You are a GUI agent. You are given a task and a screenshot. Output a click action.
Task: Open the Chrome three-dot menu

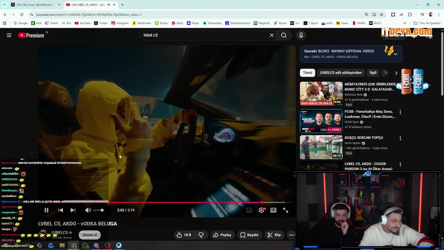click(x=439, y=15)
